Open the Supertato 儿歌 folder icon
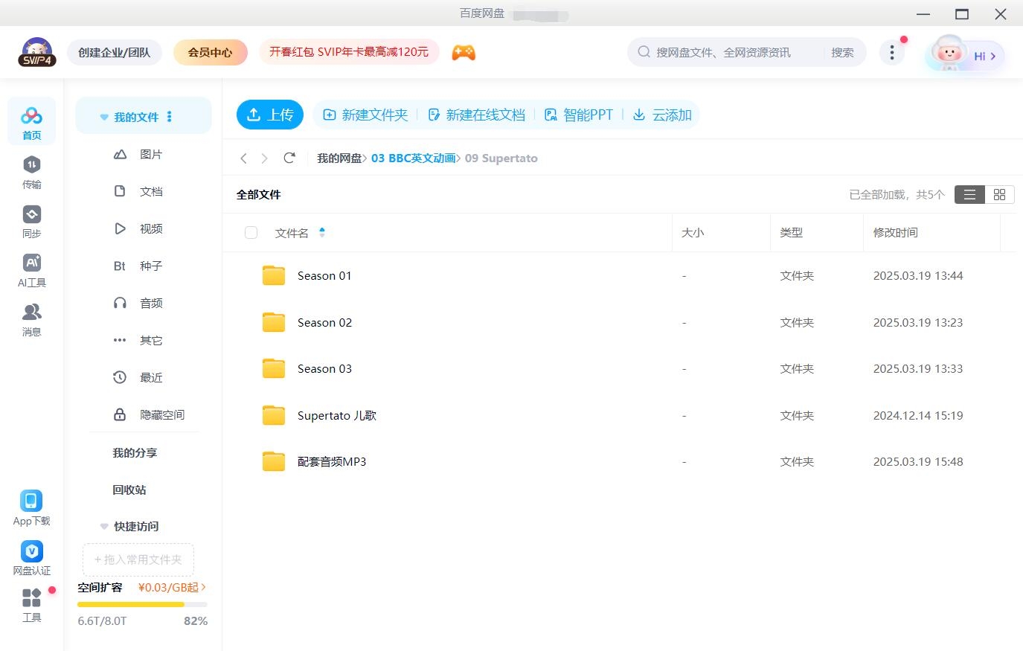Image resolution: width=1023 pixels, height=651 pixels. pyautogui.click(x=274, y=415)
